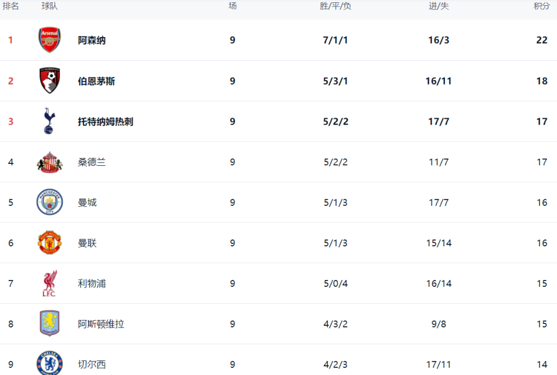
Task: Click the Arsenal club crest
Action: [49, 40]
